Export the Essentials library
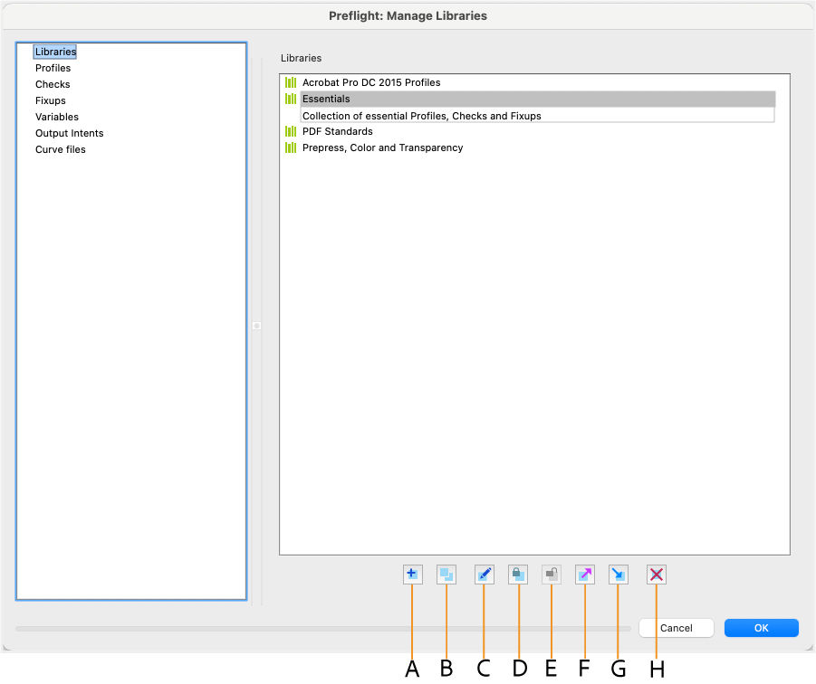Image resolution: width=816 pixels, height=684 pixels. 585,574
